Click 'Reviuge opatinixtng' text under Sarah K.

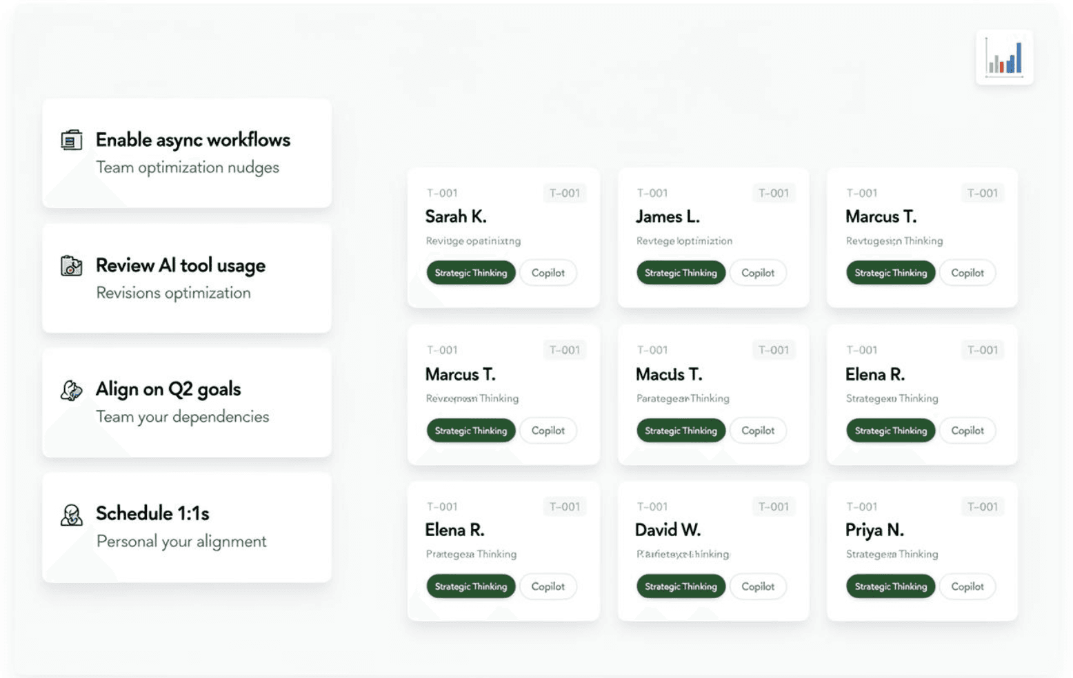[x=473, y=241]
